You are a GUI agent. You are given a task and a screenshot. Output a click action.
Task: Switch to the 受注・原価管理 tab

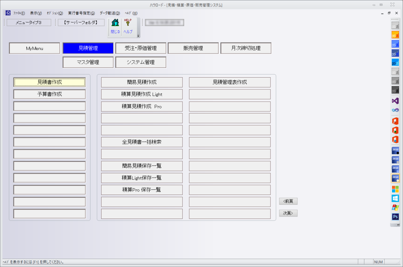[x=140, y=48]
